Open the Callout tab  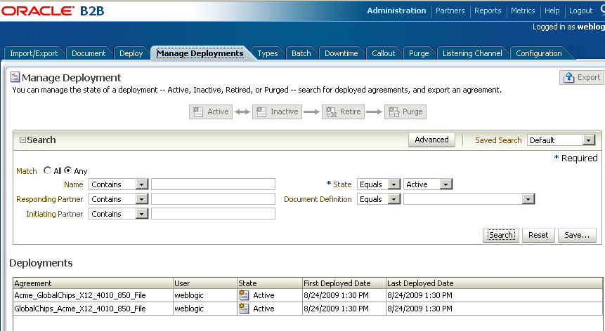383,53
